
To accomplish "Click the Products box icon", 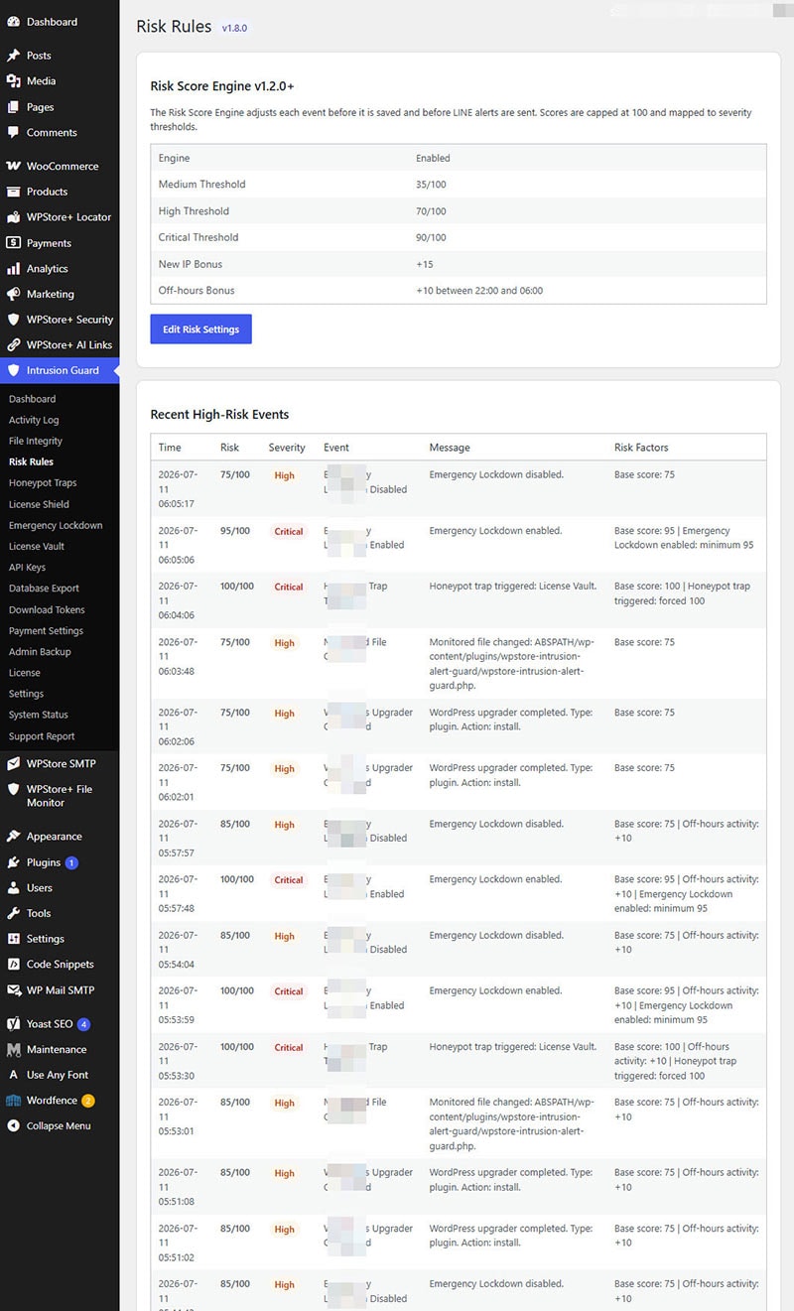I will [x=13, y=192].
